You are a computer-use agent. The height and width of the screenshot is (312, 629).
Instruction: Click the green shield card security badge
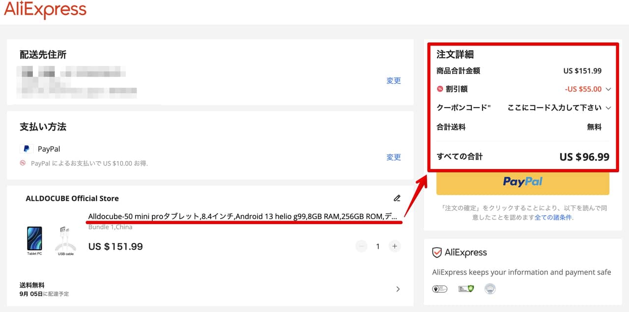pyautogui.click(x=466, y=289)
